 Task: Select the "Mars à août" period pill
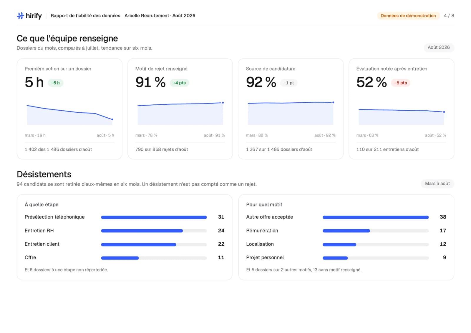point(437,184)
